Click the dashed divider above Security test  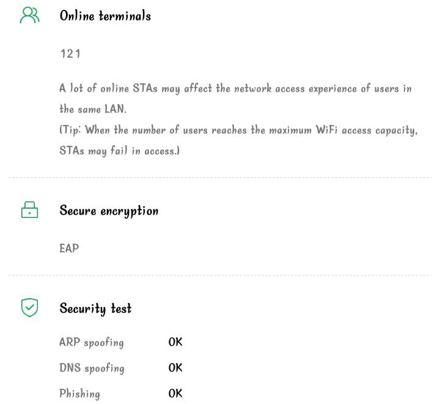(220, 275)
